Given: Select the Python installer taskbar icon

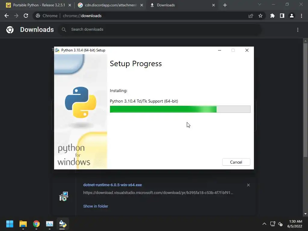Looking at the screenshot, I should [x=63, y=224].
